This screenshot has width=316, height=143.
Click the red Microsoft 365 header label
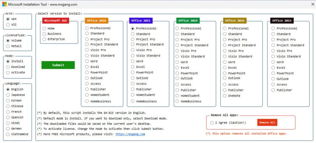pos(56,21)
